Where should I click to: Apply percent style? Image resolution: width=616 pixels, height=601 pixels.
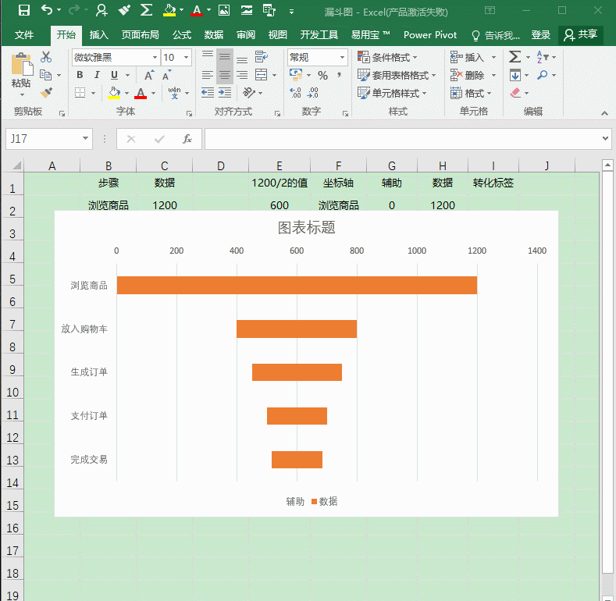323,75
